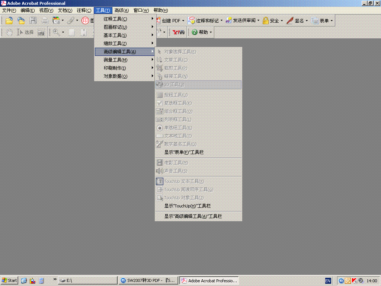Viewport: 381px width, 286px height.
Task: Click Send for Review (发送供审阅) button
Action: pos(241,21)
